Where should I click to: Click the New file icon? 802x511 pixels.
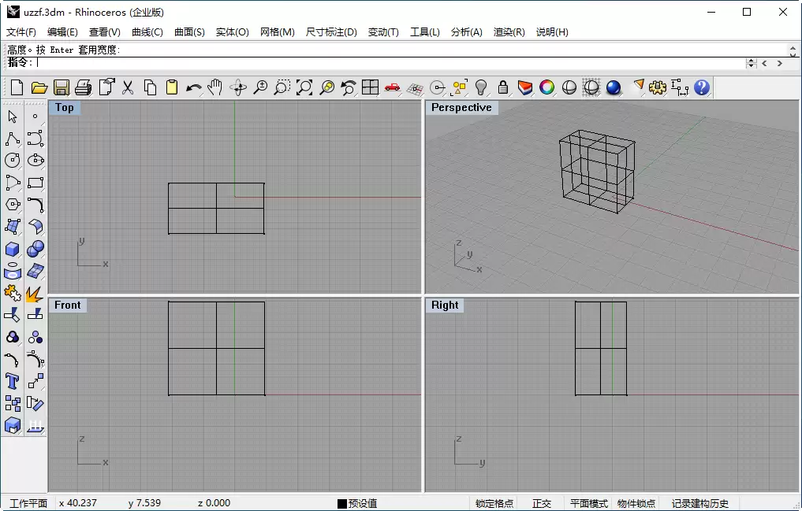pyautogui.click(x=17, y=88)
